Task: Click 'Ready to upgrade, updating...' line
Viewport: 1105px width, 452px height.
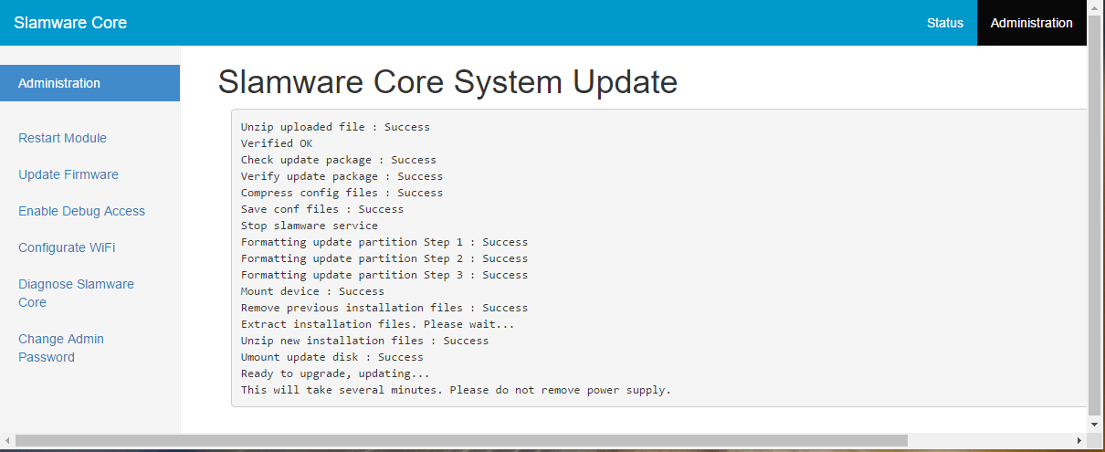Action: [335, 373]
